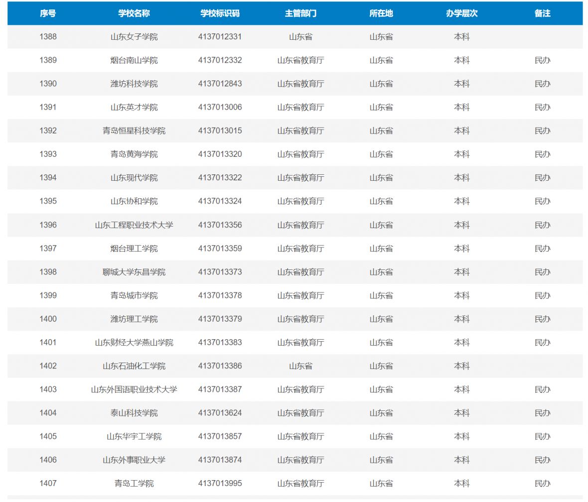Image resolution: width=588 pixels, height=502 pixels.
Task: Select school name 山东石油化工学院
Action: [x=134, y=366]
